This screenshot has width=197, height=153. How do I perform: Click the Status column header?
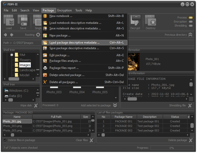(x=175, y=117)
